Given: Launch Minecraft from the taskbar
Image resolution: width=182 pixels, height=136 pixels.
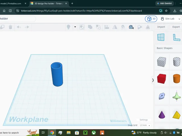Looking at the screenshot, I should click(x=85, y=133).
